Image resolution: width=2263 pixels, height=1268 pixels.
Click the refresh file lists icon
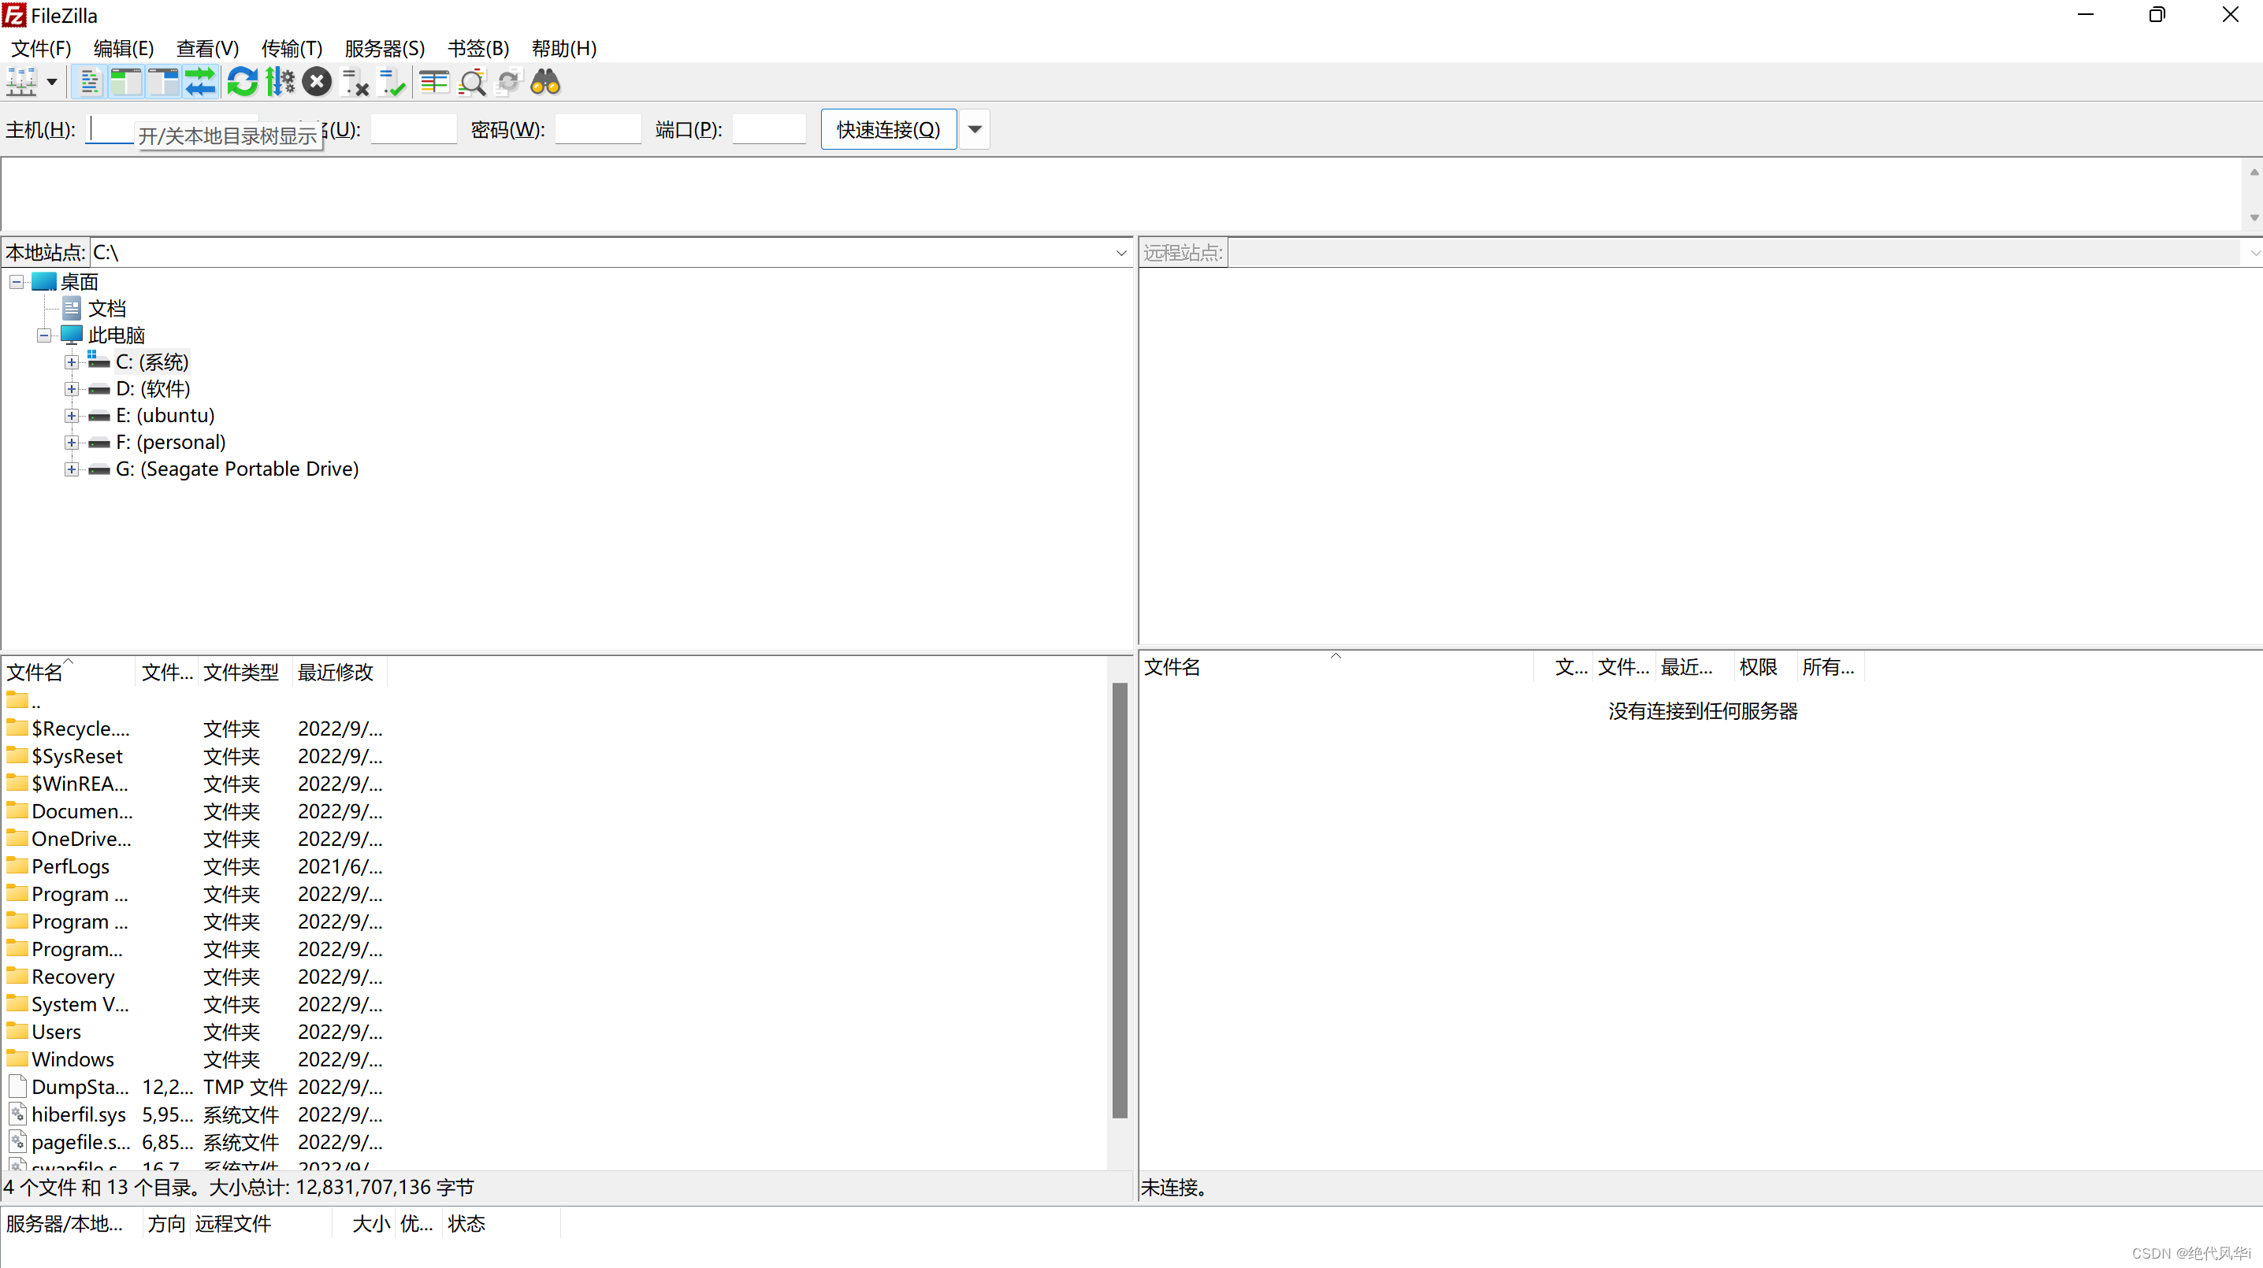pyautogui.click(x=242, y=83)
